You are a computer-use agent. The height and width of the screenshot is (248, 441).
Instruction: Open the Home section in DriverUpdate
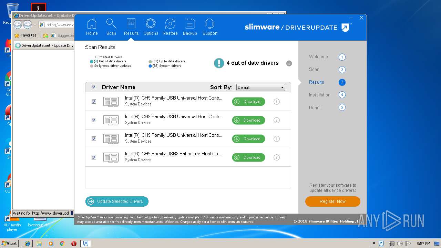pos(92,27)
